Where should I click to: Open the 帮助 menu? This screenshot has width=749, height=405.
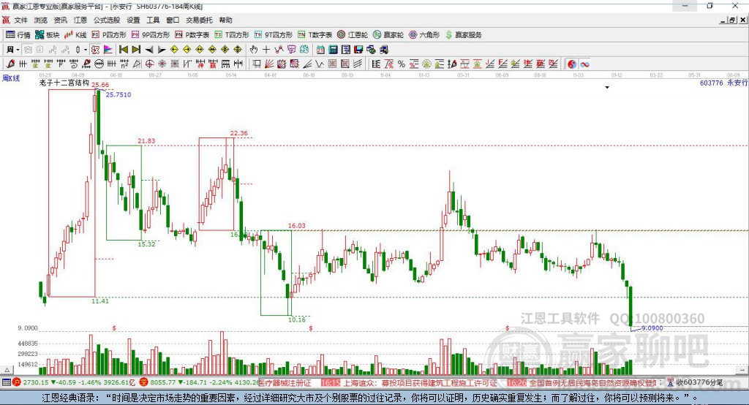[x=225, y=20]
